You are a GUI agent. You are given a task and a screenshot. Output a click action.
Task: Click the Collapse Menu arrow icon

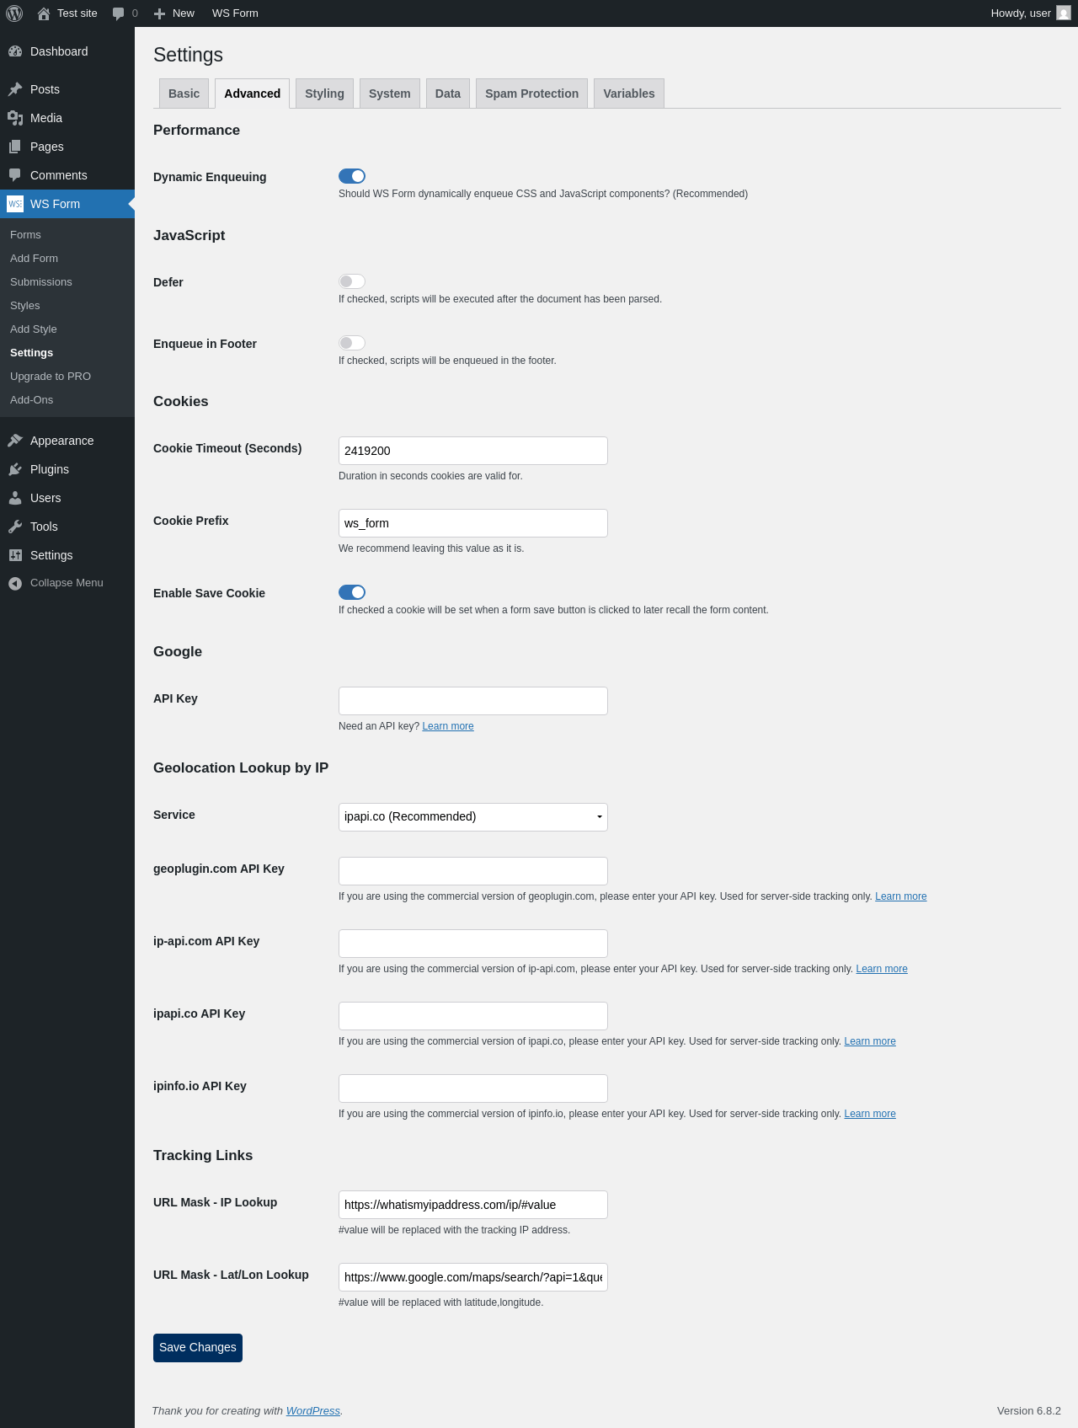tap(15, 583)
